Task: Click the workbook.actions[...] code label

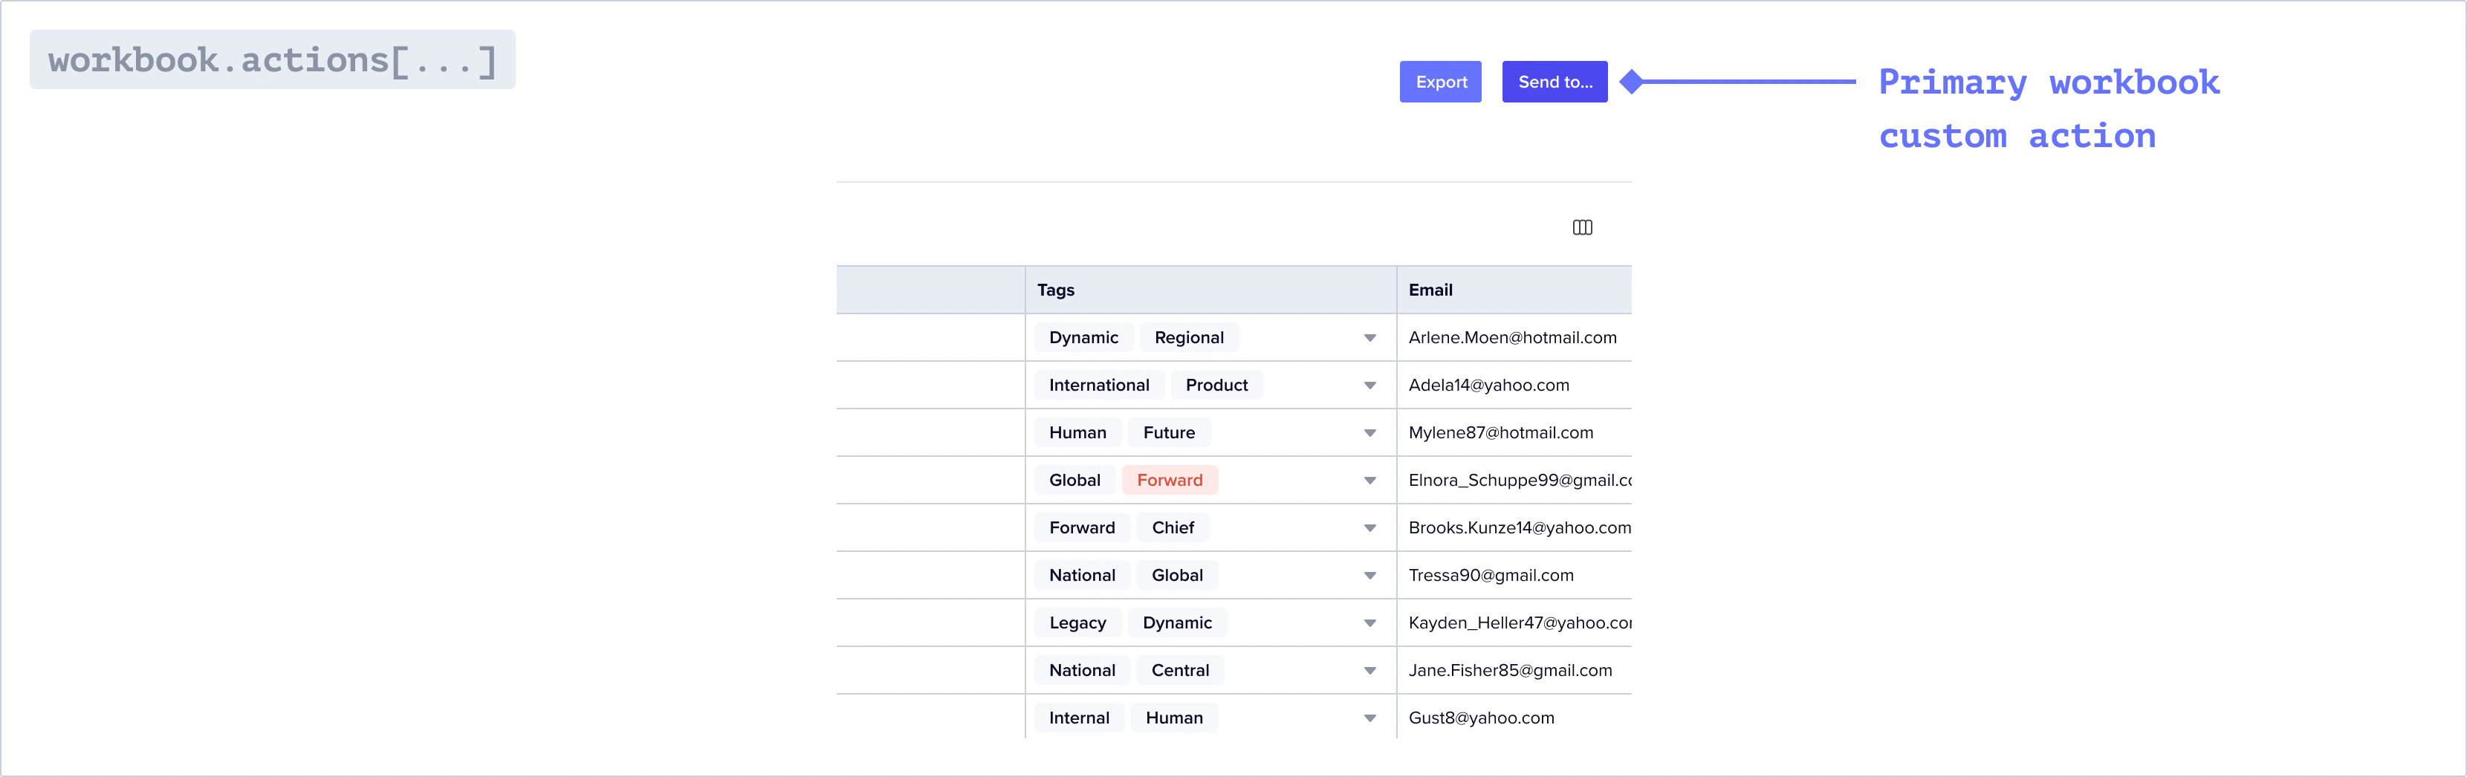Action: tap(274, 59)
